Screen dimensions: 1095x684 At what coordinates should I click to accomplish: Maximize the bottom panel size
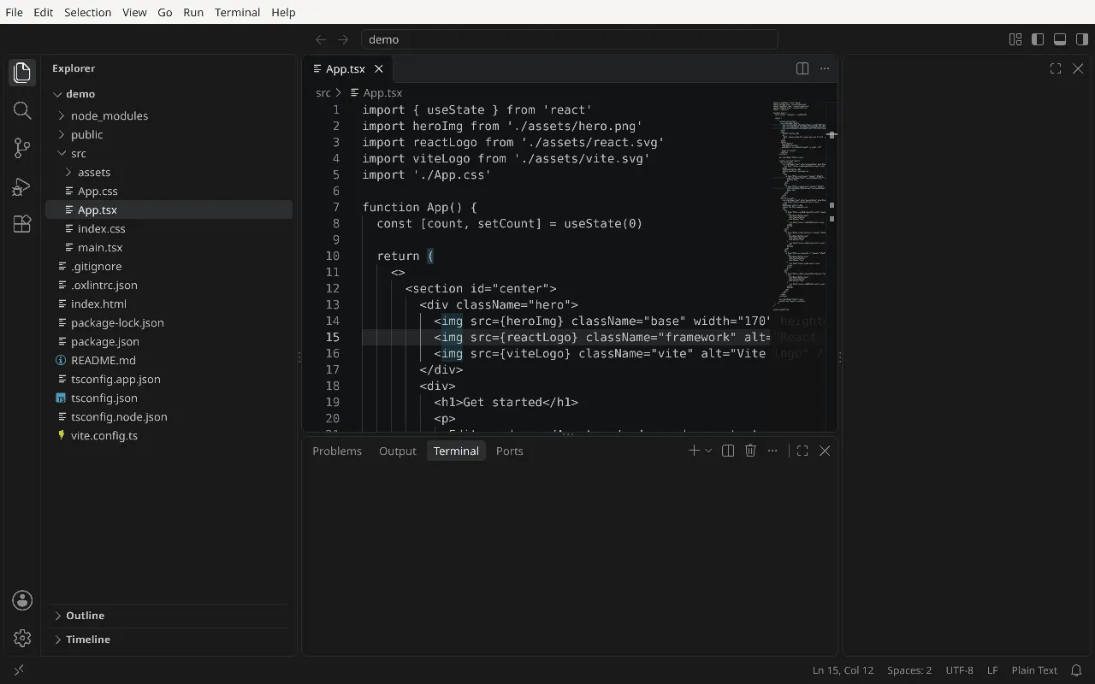tap(802, 451)
